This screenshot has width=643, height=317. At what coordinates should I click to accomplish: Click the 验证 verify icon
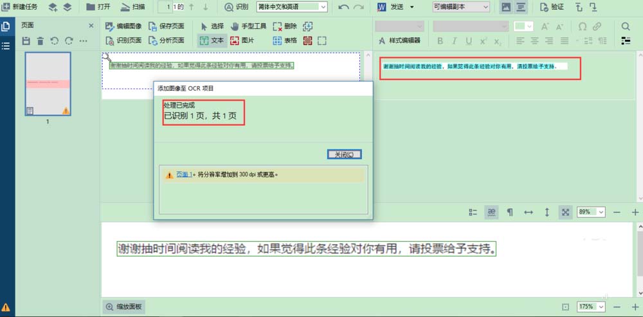552,7
